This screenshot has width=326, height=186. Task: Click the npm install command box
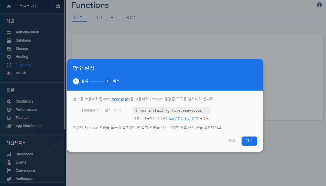pos(171,110)
